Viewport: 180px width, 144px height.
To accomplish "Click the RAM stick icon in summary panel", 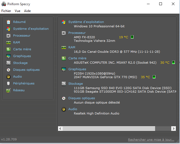I will (x=64, y=48).
